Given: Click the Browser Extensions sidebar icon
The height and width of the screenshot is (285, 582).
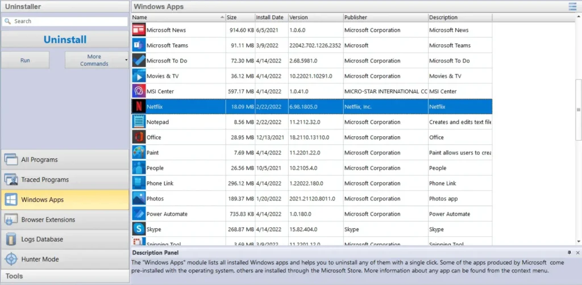Looking at the screenshot, I should pyautogui.click(x=11, y=219).
